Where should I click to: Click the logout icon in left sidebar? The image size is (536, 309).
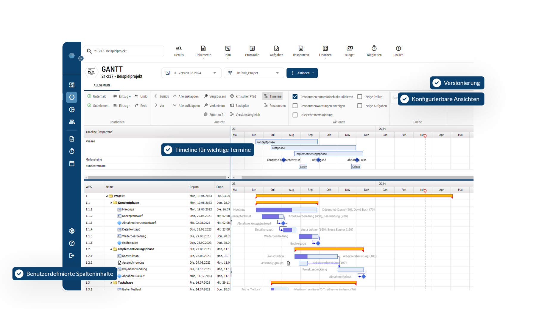(x=72, y=256)
